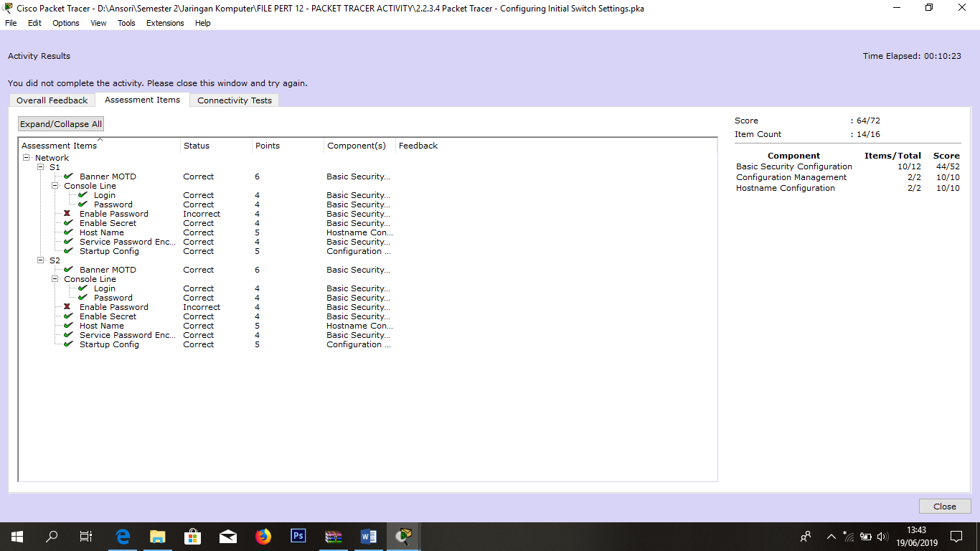Collapse the Console Line node under S2
980x551 pixels.
[55, 279]
